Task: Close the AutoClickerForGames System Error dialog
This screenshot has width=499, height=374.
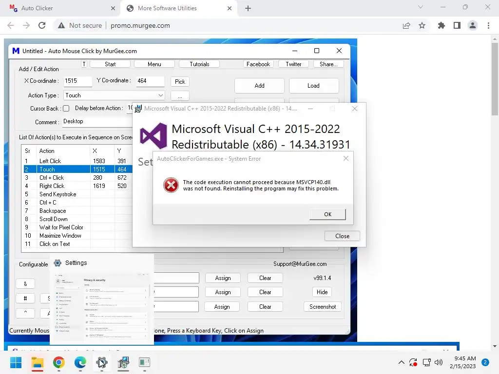Action: pos(346,158)
